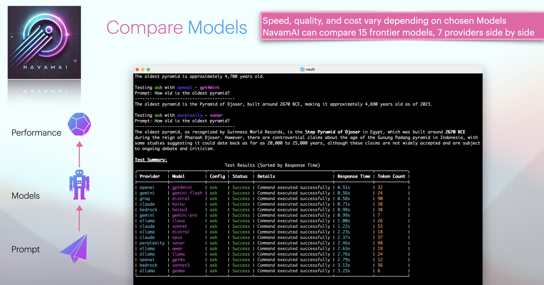Screen dimensions: 544x285
Task: Click 'llama' model cell
Action: pyautogui.click(x=178, y=254)
